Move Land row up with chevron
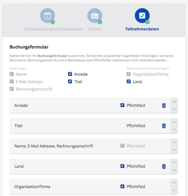Image resolution: width=188 pixels, height=196 pixels. (x=174, y=163)
